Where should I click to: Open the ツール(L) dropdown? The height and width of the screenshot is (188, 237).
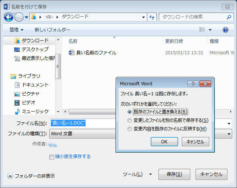pyautogui.click(x=137, y=174)
